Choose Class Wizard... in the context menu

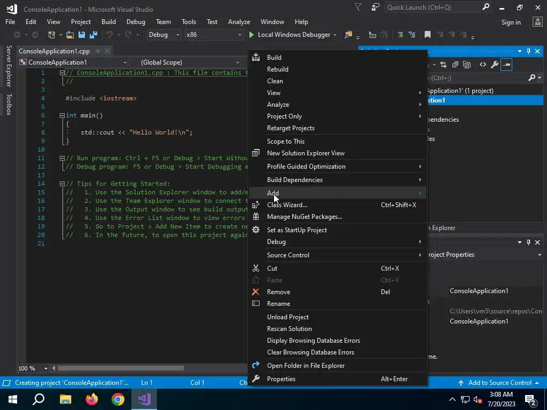[x=338, y=205]
